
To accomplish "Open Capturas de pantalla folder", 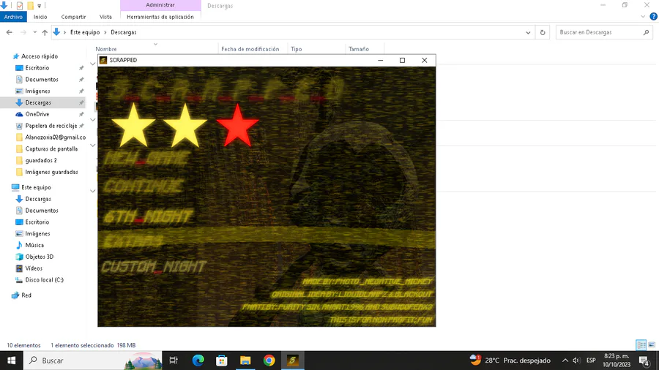I will coord(51,149).
